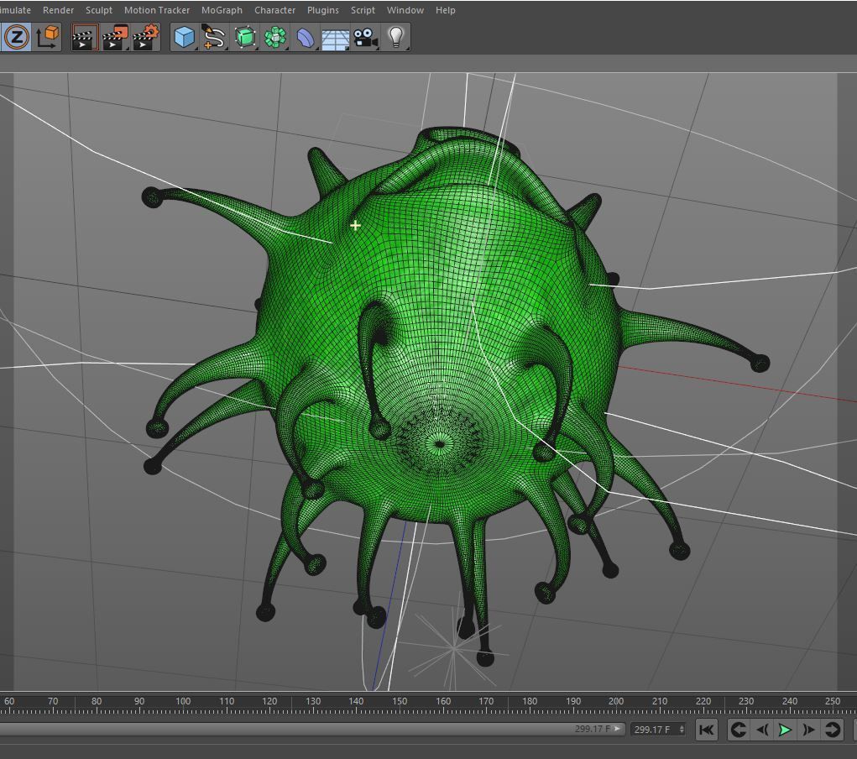Viewport: 857px width, 759px height.
Task: Open the Help menu
Action: (446, 10)
